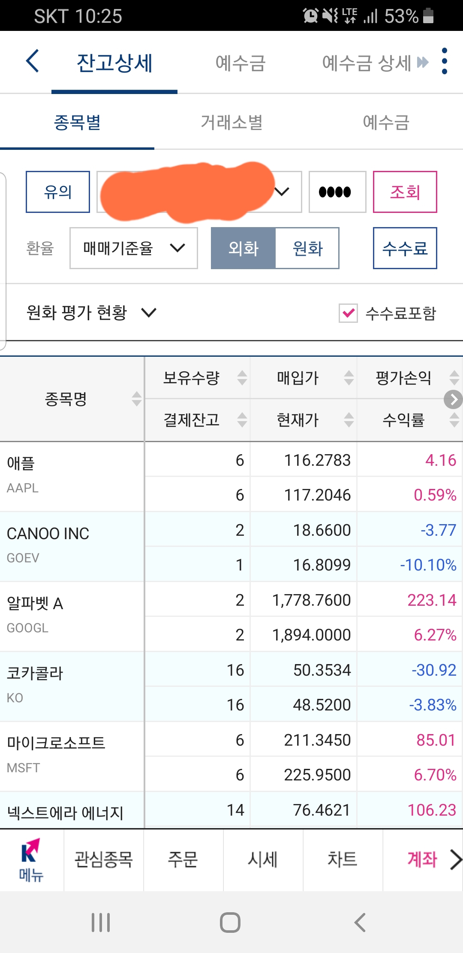This screenshot has width=463, height=953.
Task: Tap CANOO purchase price 18.6600
Action: pyautogui.click(x=322, y=530)
